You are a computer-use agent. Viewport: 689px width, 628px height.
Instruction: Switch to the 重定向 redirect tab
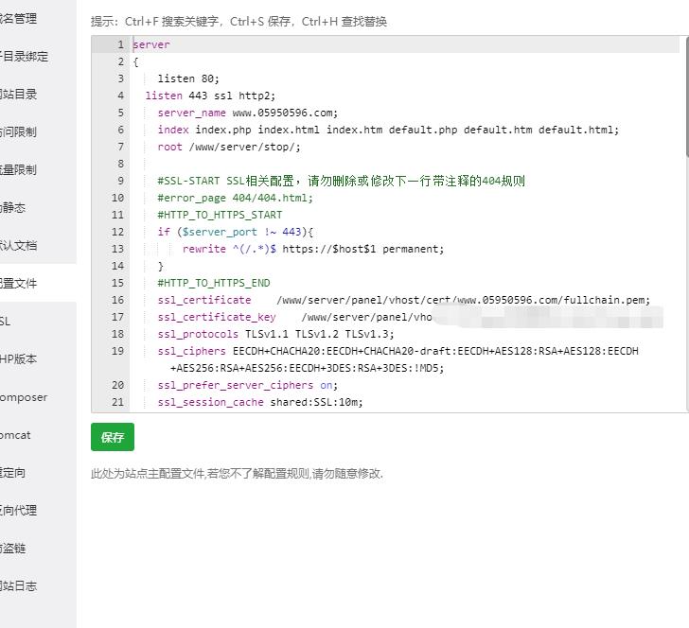click(x=38, y=473)
